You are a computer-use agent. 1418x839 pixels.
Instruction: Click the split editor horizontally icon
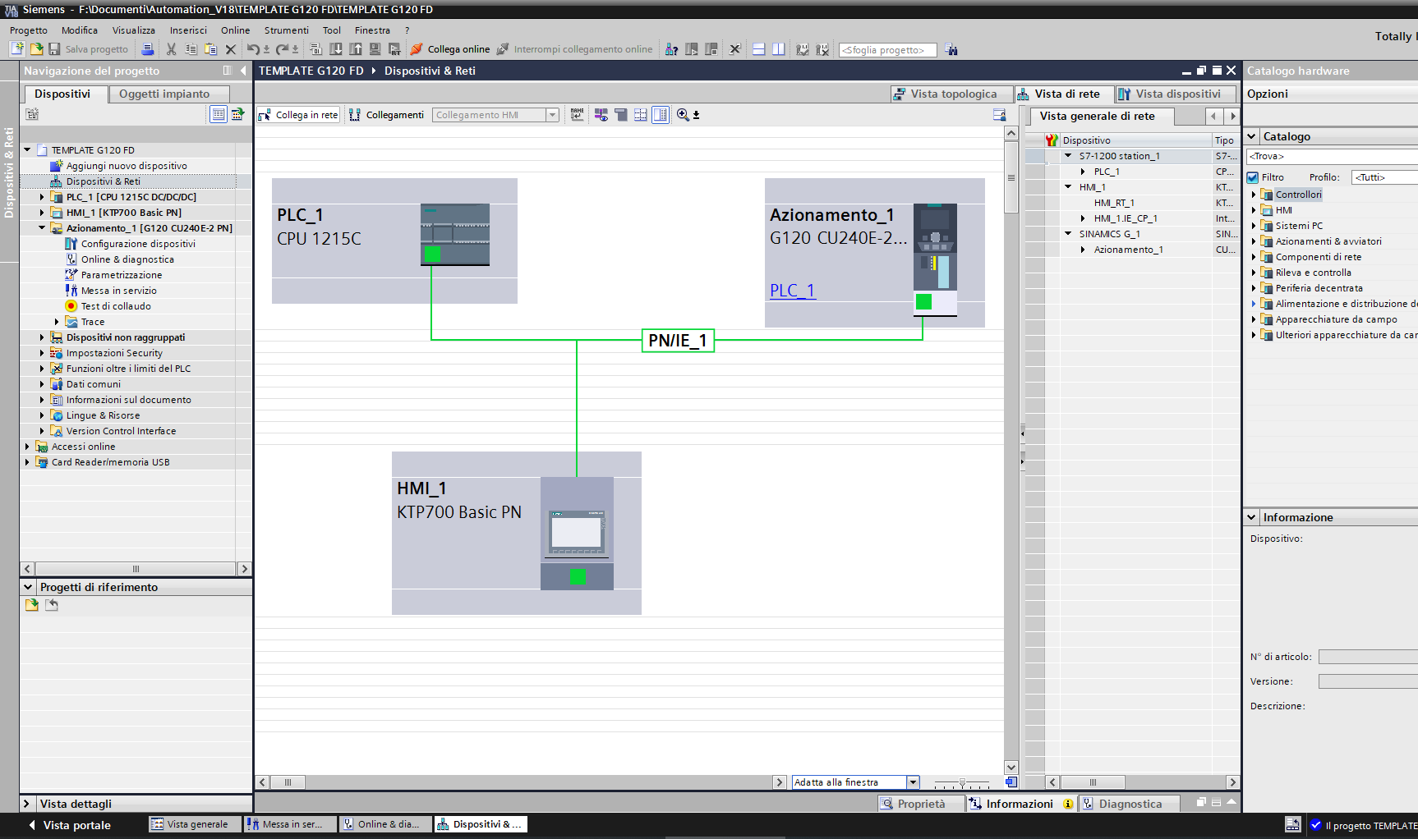(758, 49)
